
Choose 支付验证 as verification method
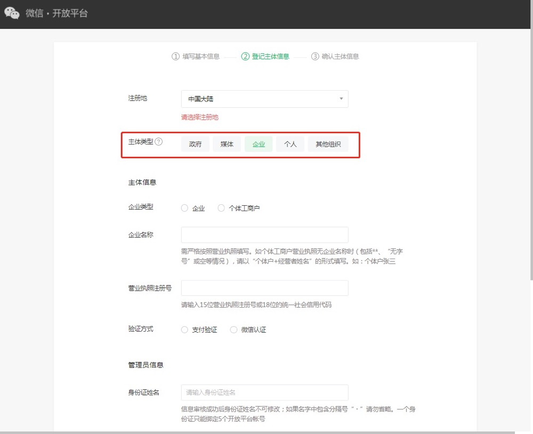184,329
